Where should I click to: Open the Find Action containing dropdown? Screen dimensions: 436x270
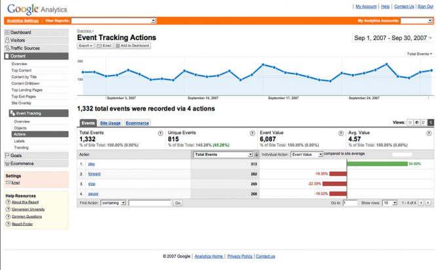[x=113, y=203]
